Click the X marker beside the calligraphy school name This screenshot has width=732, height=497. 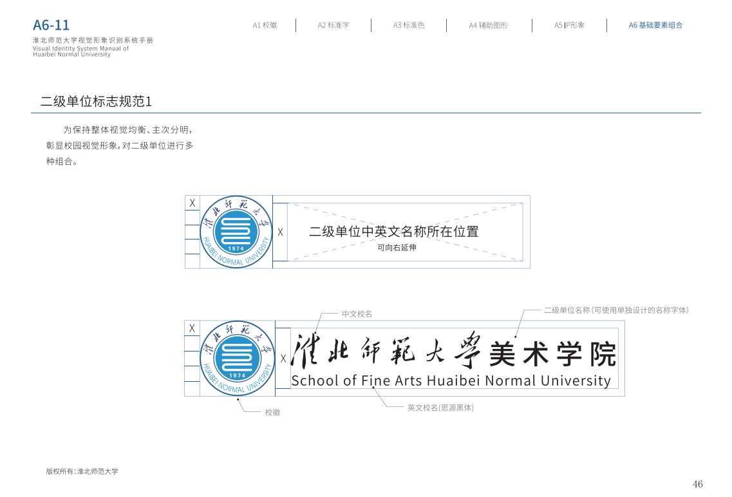click(x=283, y=359)
